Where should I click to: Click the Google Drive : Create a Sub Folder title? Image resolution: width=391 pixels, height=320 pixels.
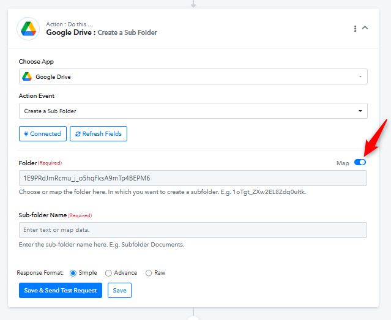[102, 32]
